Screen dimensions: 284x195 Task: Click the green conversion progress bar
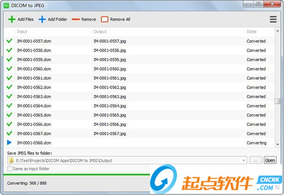(77, 175)
